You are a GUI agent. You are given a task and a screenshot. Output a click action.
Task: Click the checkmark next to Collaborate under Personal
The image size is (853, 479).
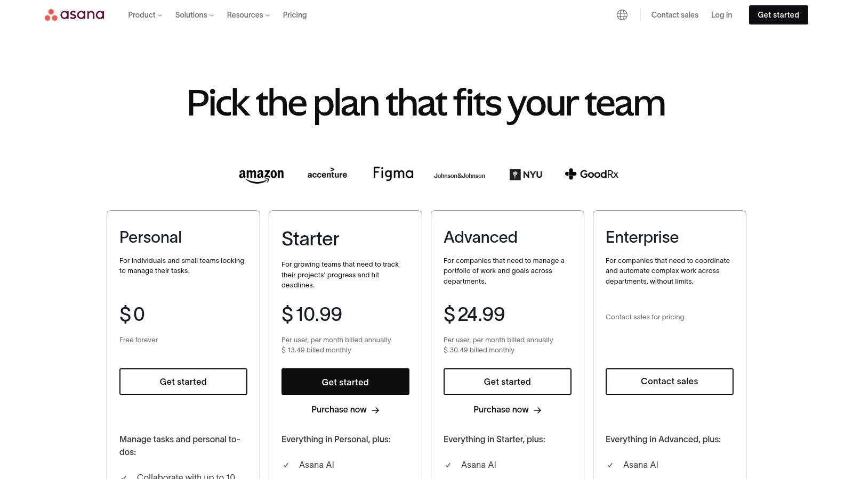(x=124, y=476)
